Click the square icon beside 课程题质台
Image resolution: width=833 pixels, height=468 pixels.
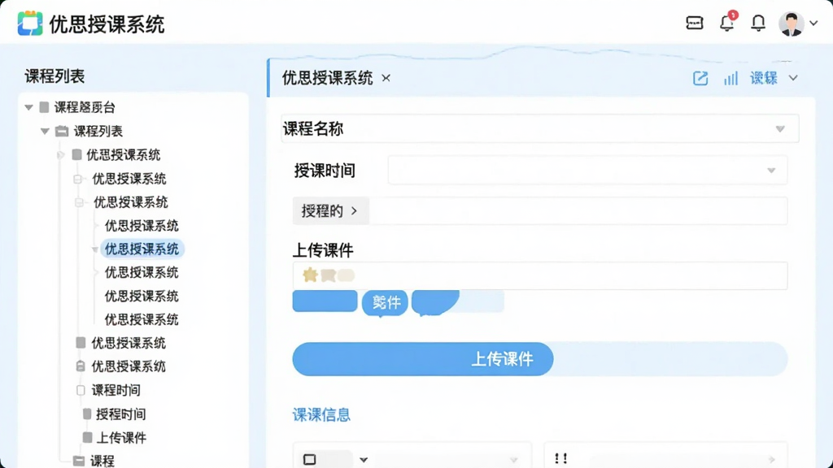pyautogui.click(x=44, y=107)
